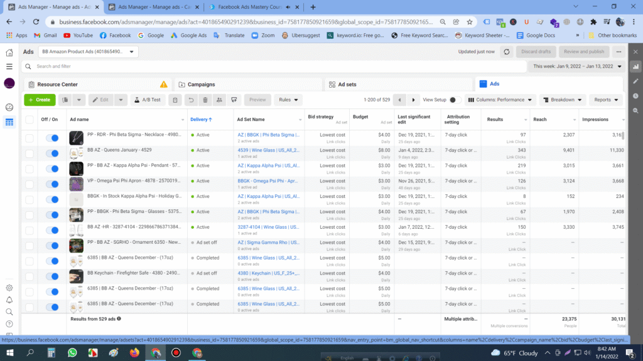
Task: Toggle the BB Keychain Firefighter Safe ad
Action: 52,276
